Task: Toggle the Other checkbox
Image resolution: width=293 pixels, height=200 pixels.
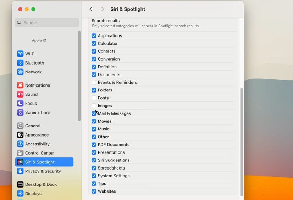Action: (x=94, y=137)
